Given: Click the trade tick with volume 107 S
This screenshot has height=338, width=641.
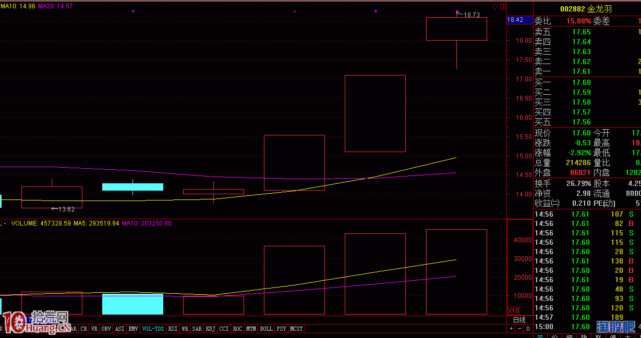Looking at the screenshot, I should (x=587, y=214).
